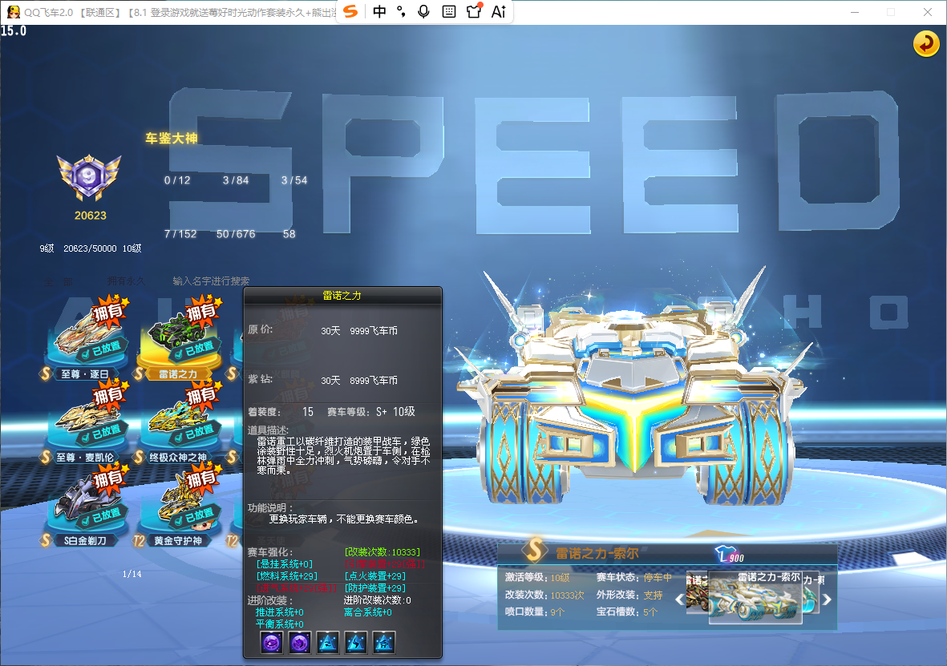Image resolution: width=947 pixels, height=666 pixels.
Task: Click the yellow back arrow button
Action: click(x=926, y=43)
